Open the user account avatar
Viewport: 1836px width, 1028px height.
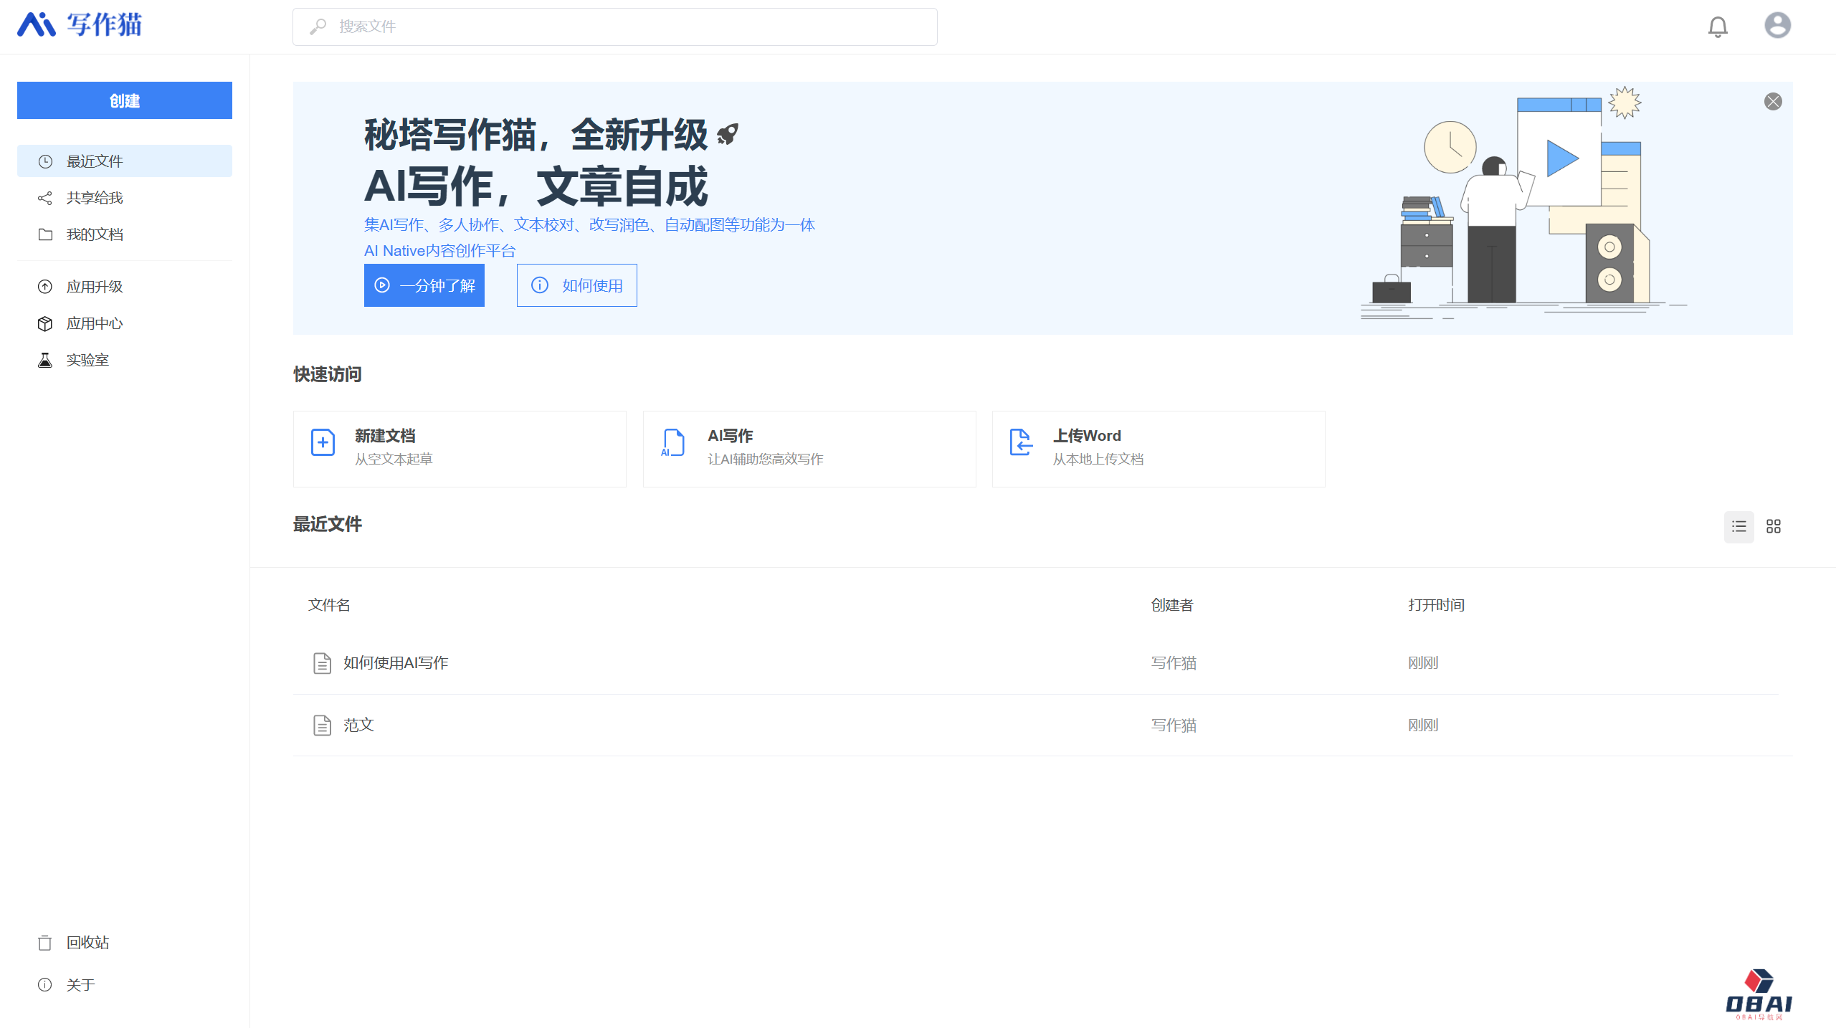(x=1777, y=26)
